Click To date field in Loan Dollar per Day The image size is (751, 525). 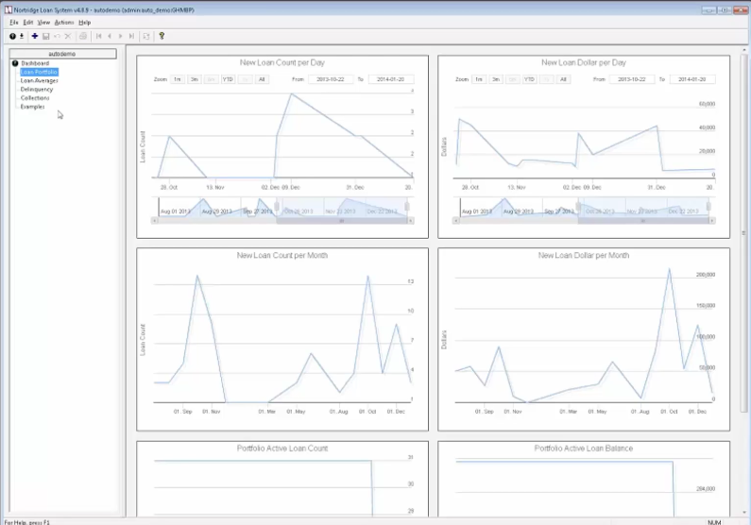[692, 79]
